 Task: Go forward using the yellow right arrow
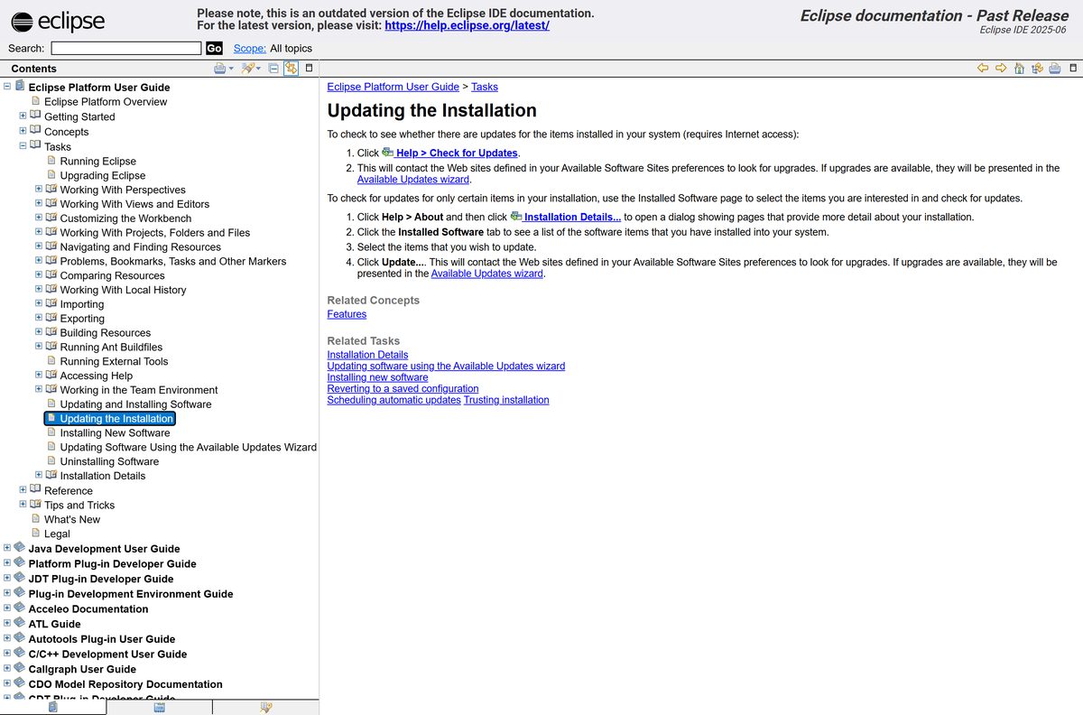(x=1001, y=69)
